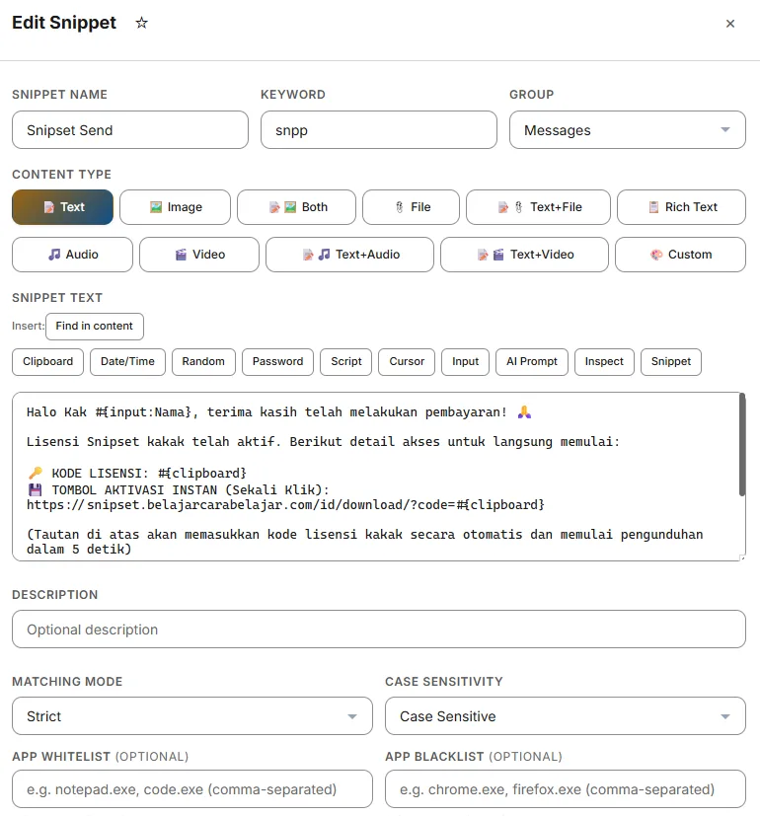Expand the Case Sensitivity dropdown
The height and width of the screenshot is (816, 760).
(566, 716)
